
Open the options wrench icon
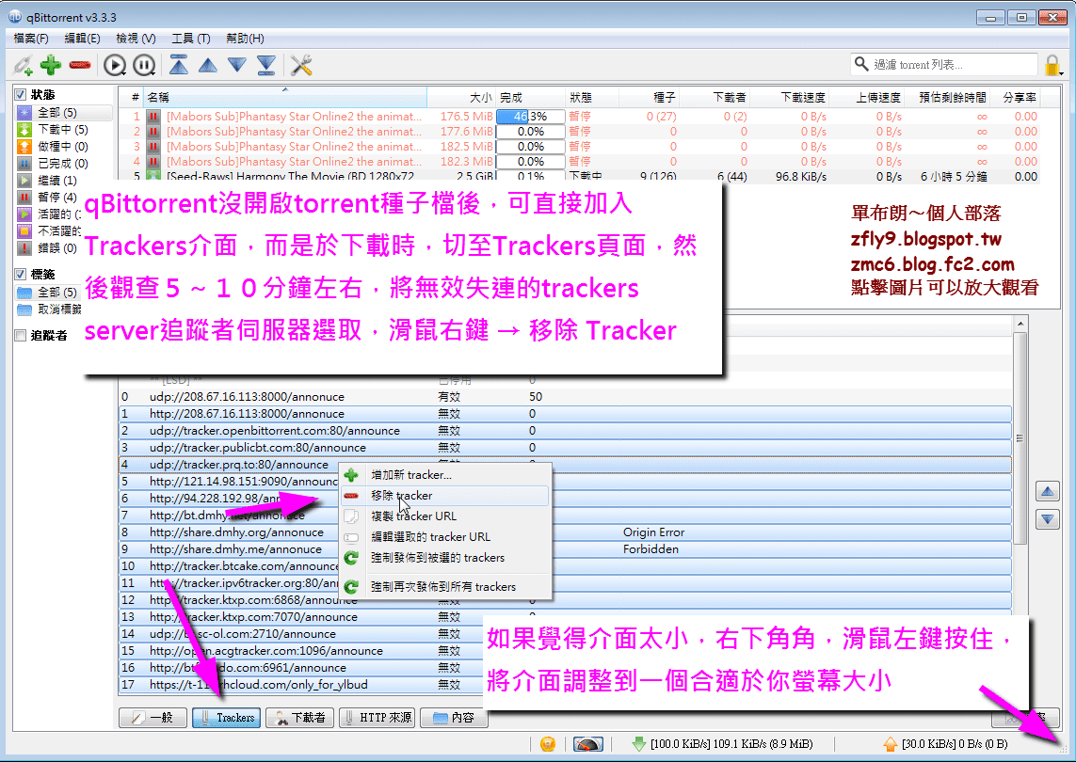click(x=301, y=65)
